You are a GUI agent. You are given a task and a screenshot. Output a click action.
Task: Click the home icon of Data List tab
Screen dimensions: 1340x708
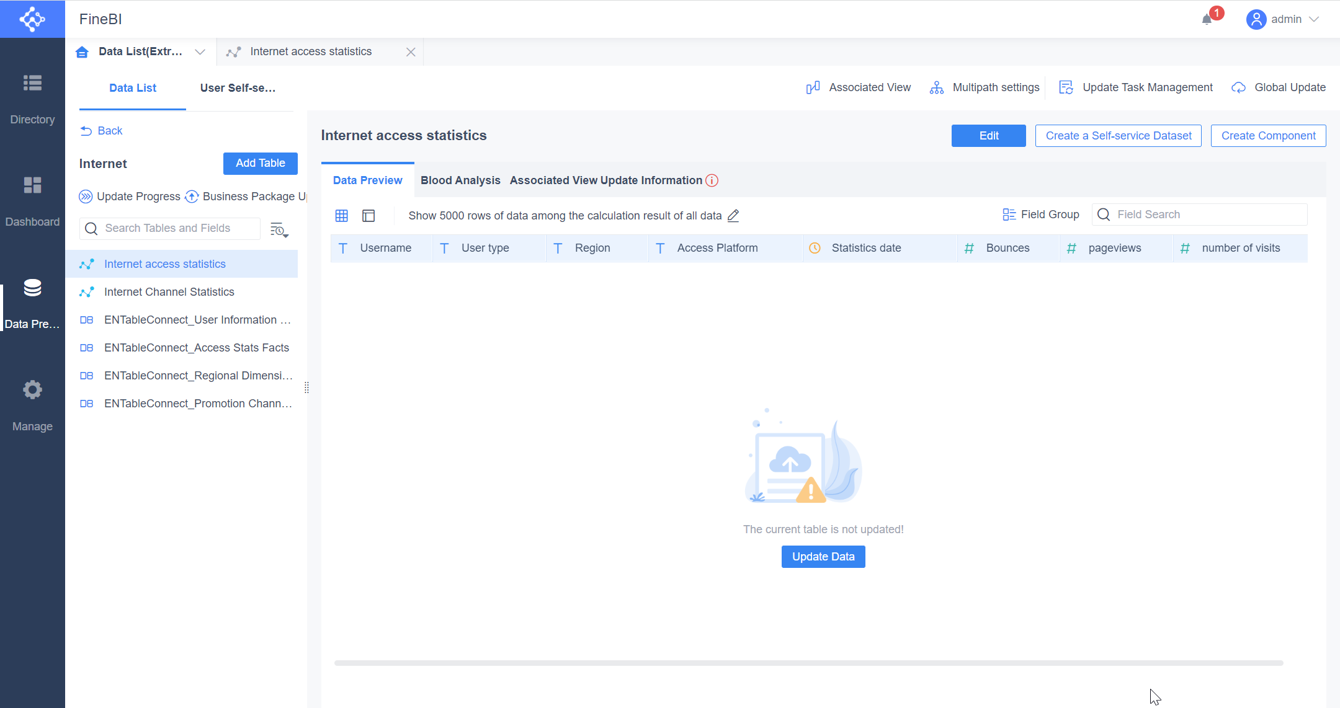82,52
